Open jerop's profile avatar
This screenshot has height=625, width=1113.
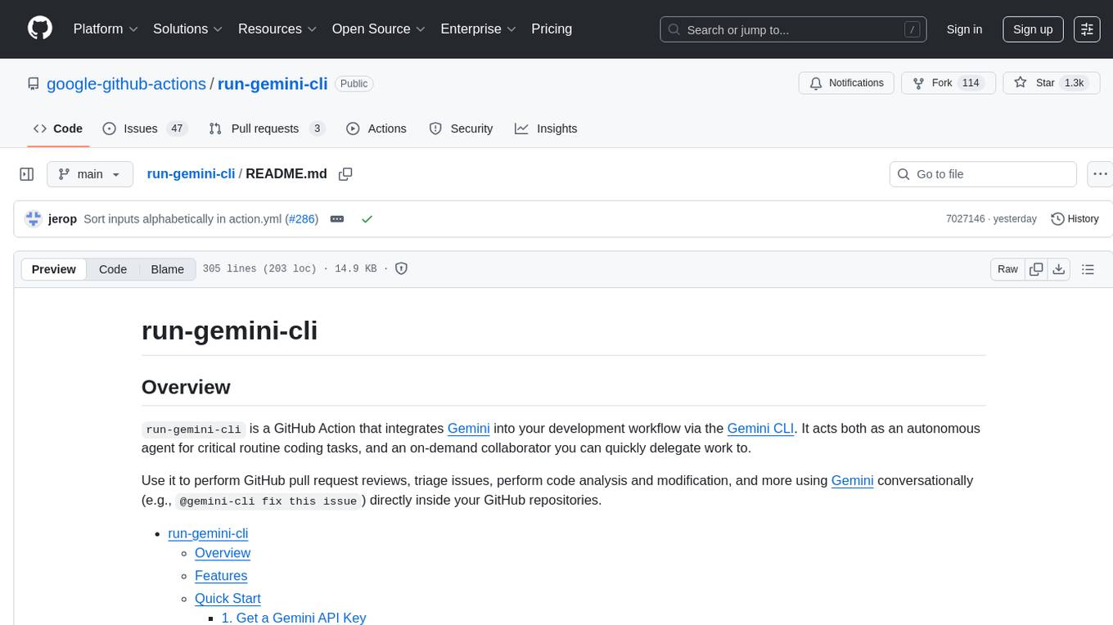point(34,218)
